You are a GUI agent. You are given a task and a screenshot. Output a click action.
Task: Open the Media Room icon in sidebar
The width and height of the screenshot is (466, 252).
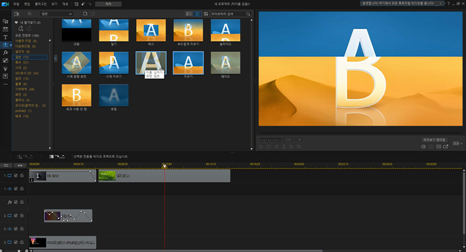tap(5, 21)
